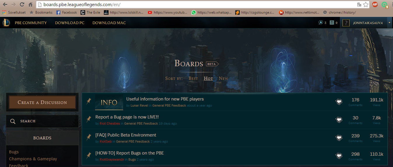This screenshot has width=393, height=167.
Task: Click Riot fist icon on '[FAQ]' row
Action: [339, 138]
